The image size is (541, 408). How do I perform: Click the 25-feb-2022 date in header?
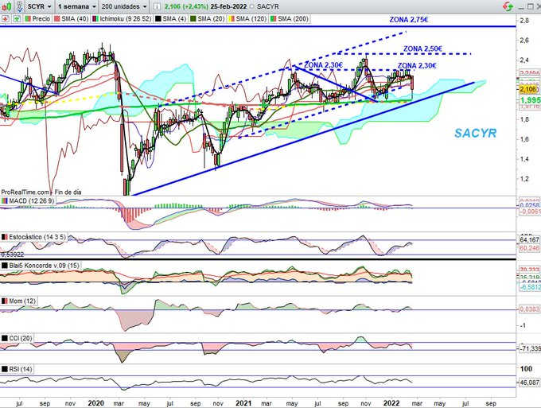pyautogui.click(x=229, y=6)
